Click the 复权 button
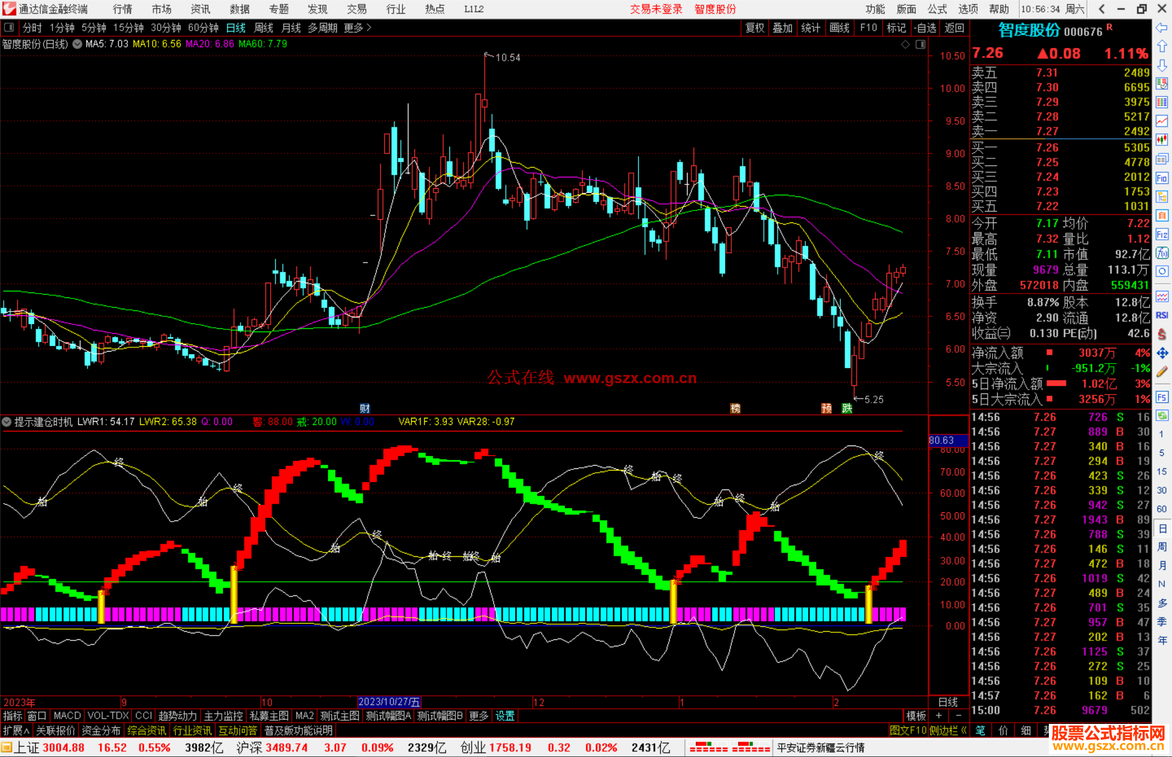 755,28
